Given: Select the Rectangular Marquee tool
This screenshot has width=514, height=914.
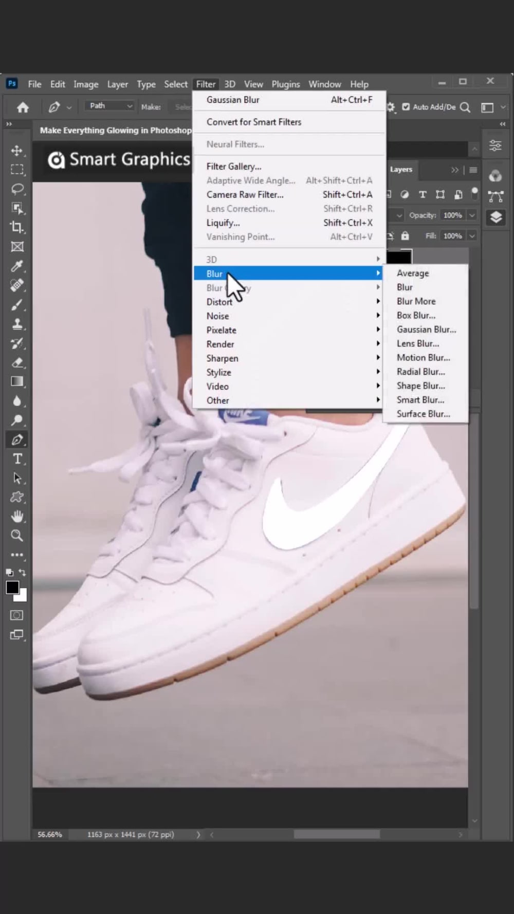Looking at the screenshot, I should pyautogui.click(x=17, y=170).
